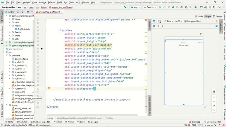Click the blue info icon in preview

pos(216,26)
